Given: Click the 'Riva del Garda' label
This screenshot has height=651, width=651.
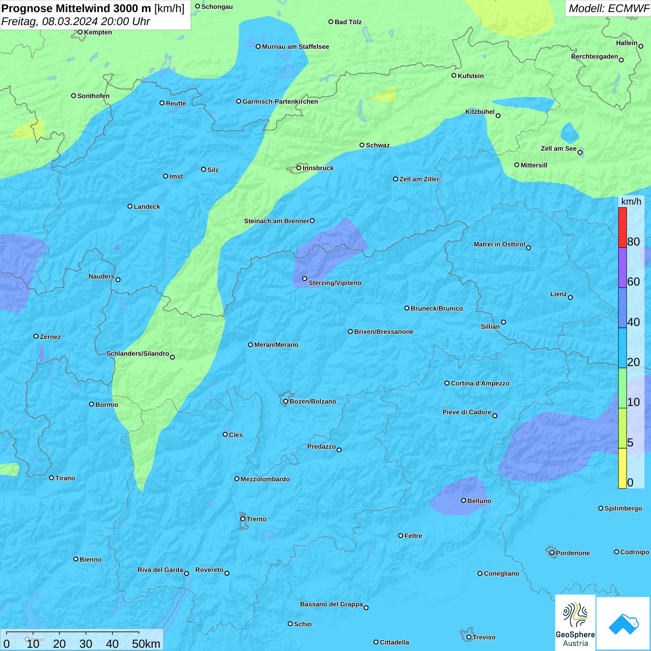Looking at the screenshot, I should coord(160,570).
